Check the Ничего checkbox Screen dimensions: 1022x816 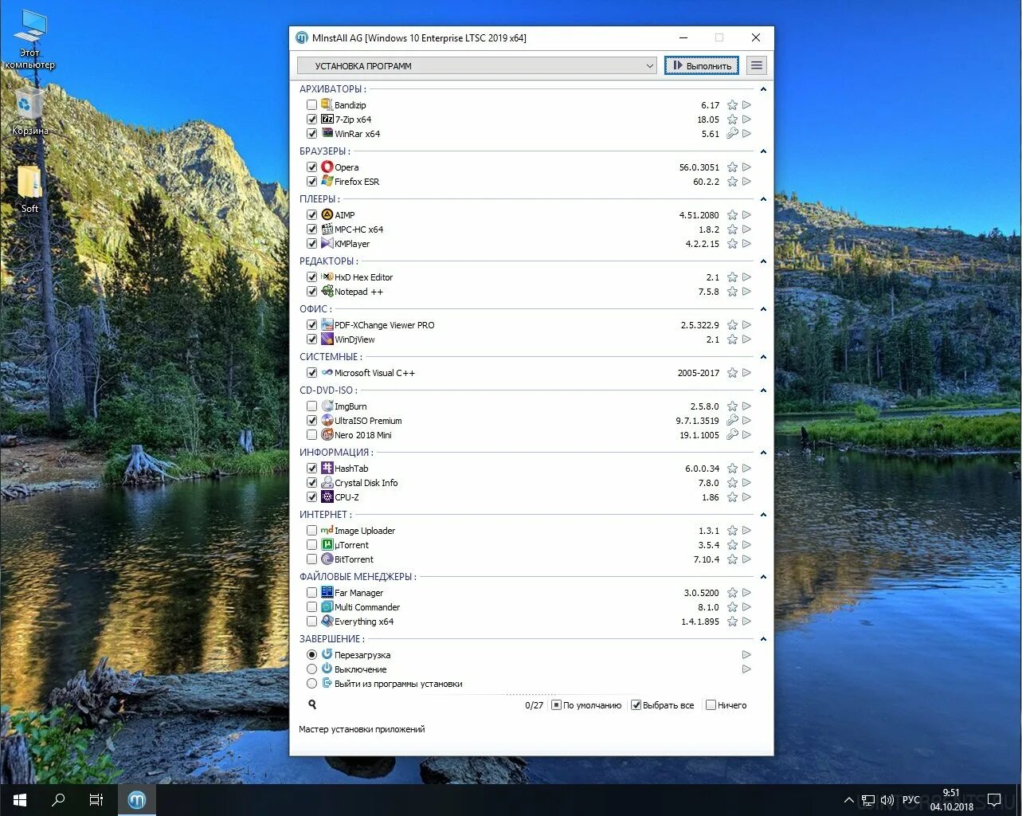[711, 705]
